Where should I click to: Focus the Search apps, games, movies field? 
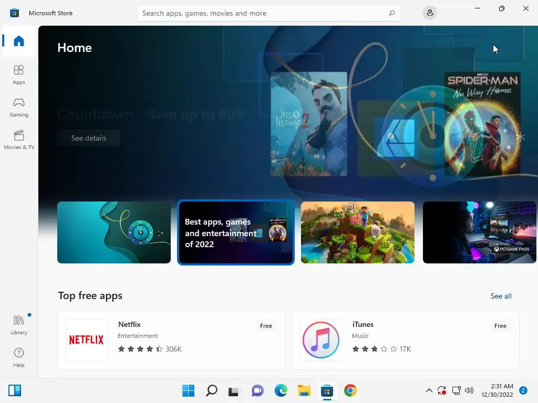[x=268, y=13]
